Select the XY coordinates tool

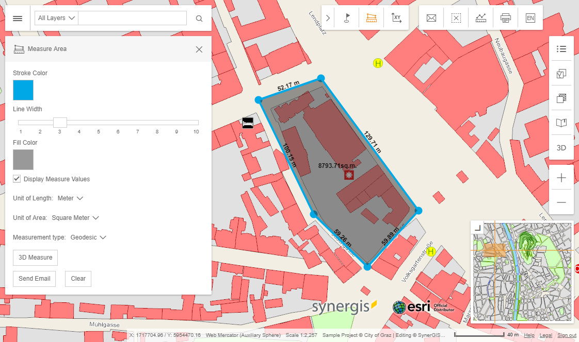tap(396, 18)
